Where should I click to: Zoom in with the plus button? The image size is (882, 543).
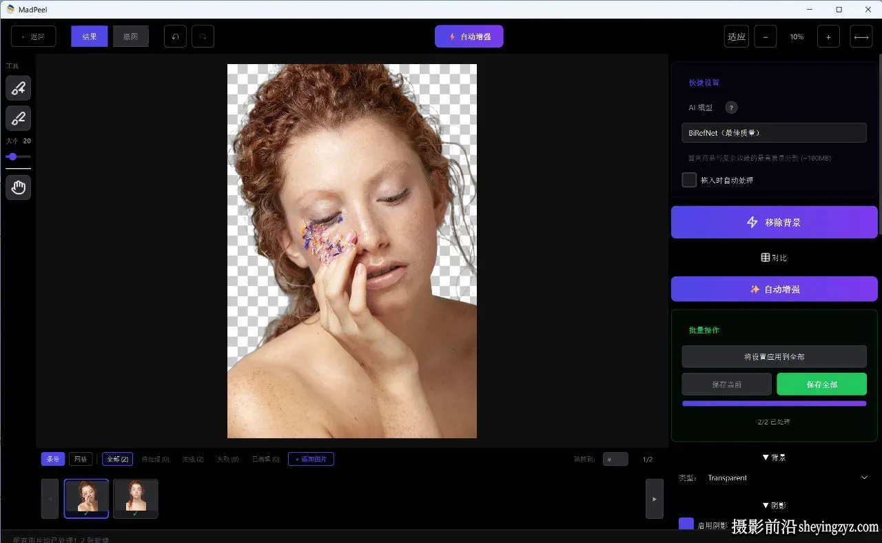point(828,37)
